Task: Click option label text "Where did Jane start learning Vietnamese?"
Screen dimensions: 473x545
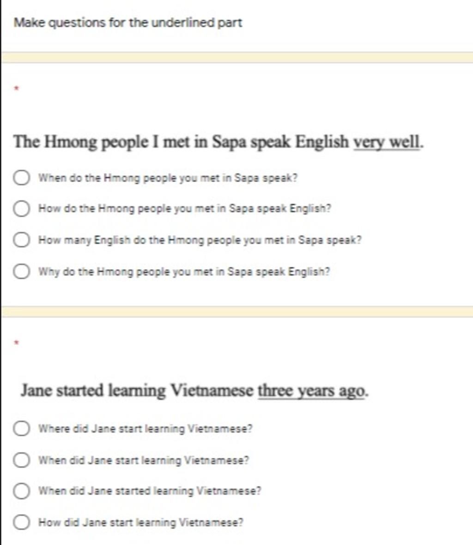Action: tap(145, 429)
